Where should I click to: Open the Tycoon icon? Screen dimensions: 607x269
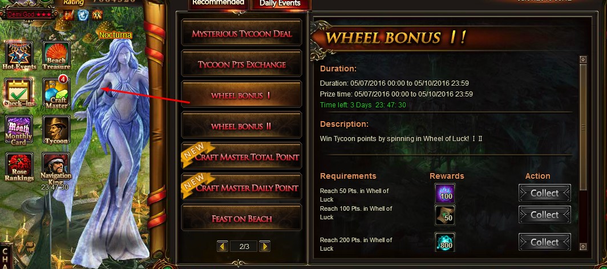(x=56, y=130)
